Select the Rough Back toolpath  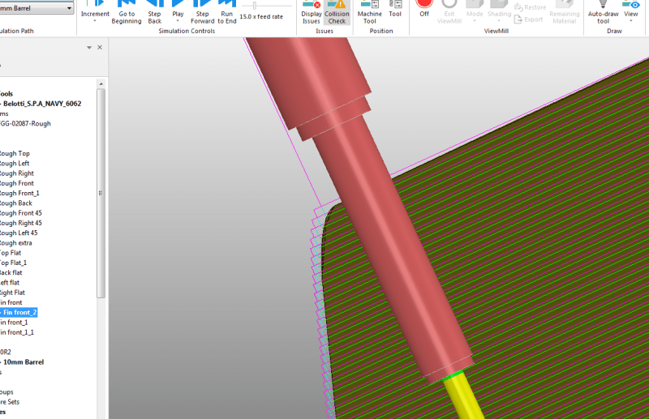[x=16, y=203]
